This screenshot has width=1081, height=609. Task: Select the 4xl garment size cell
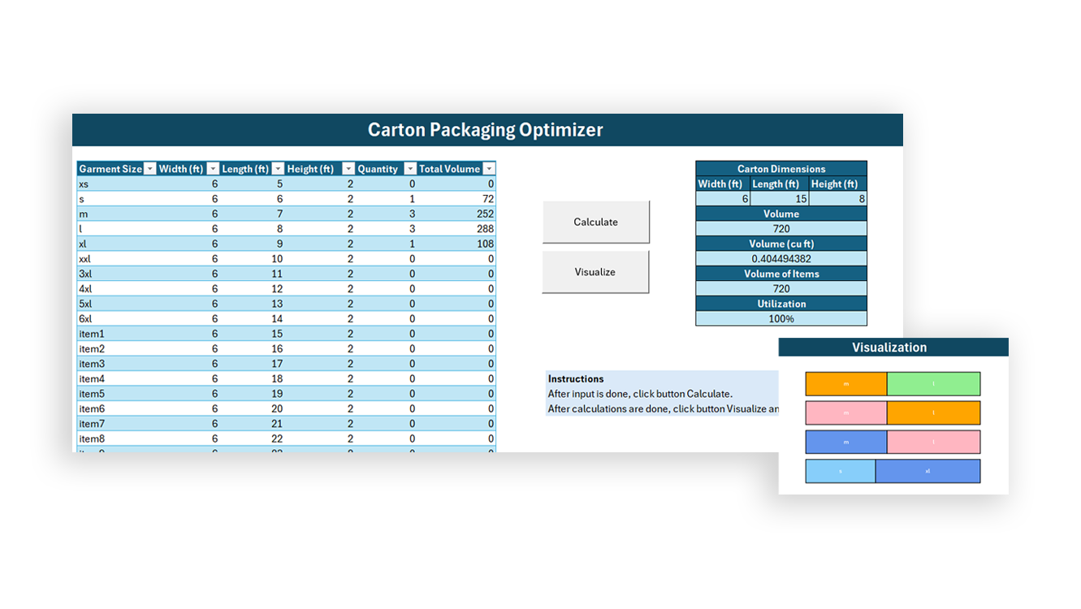(x=117, y=289)
